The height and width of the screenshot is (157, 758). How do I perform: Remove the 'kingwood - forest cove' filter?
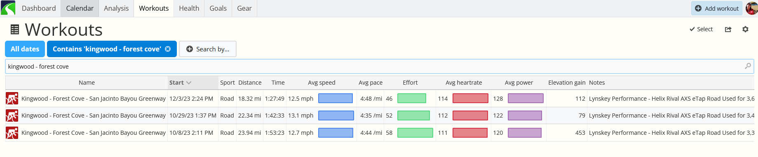tap(168, 49)
